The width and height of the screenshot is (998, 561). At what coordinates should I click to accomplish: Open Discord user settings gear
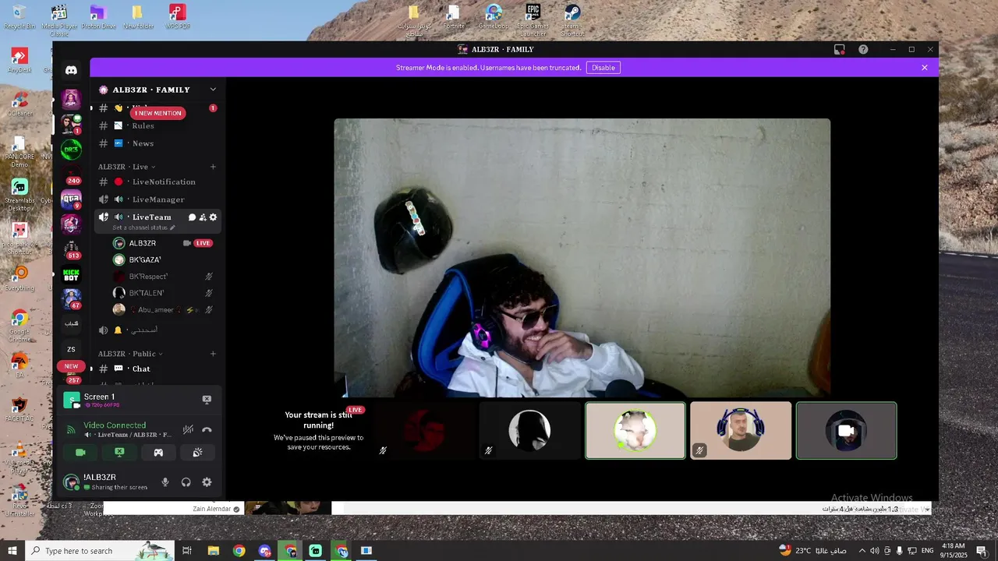207,482
